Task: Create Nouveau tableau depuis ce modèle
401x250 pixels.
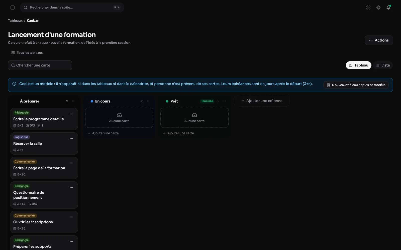Action: tap(356, 85)
